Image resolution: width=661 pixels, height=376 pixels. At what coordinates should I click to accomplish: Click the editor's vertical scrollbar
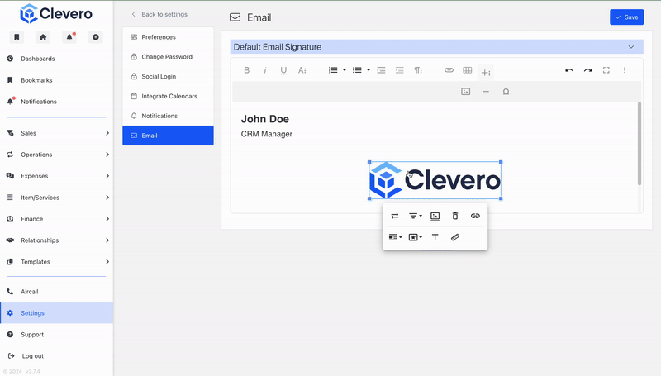(x=639, y=143)
